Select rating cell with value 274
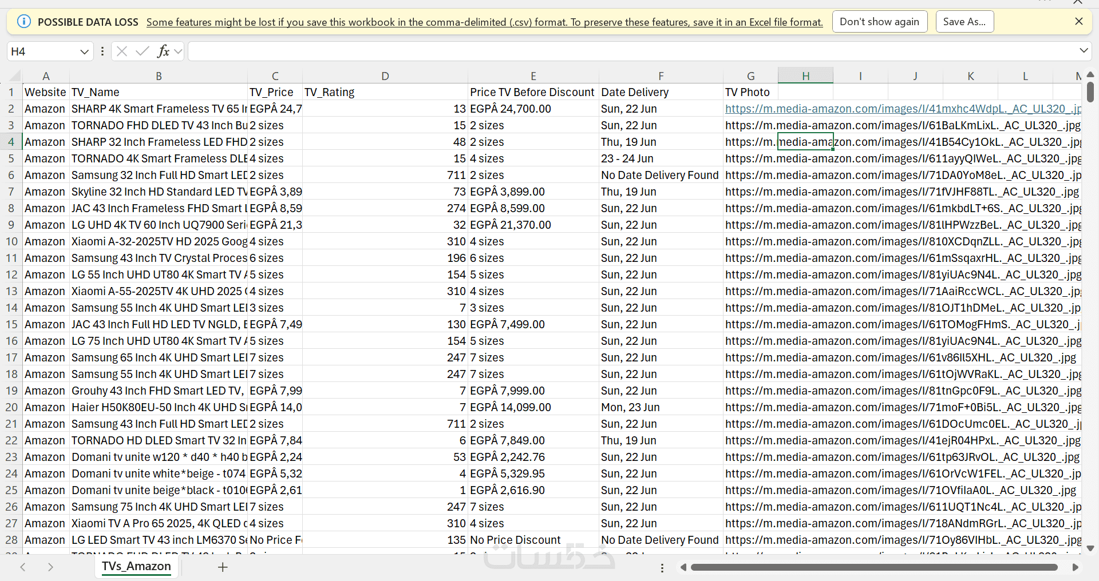 tap(385, 208)
